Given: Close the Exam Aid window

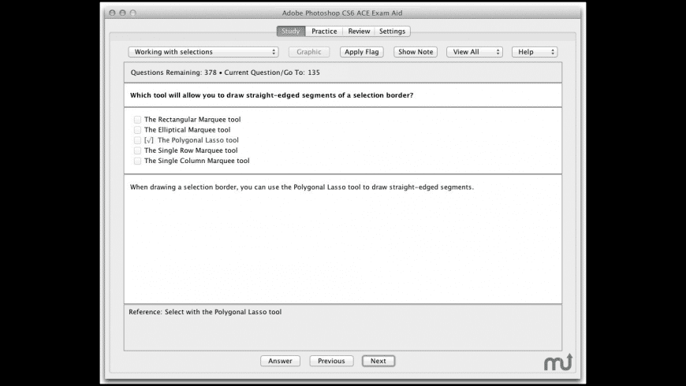Looking at the screenshot, I should pyautogui.click(x=112, y=13).
